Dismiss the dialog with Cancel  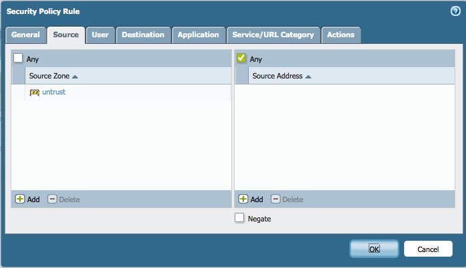click(428, 249)
